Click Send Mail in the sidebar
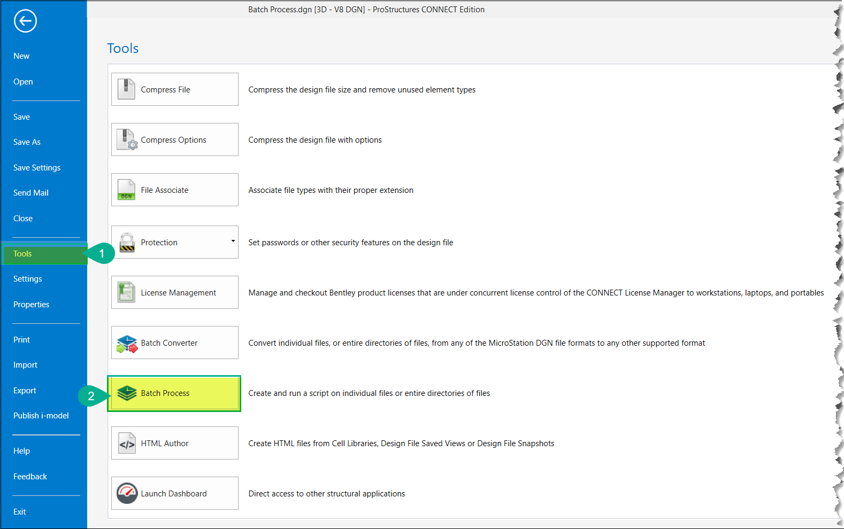 [31, 193]
